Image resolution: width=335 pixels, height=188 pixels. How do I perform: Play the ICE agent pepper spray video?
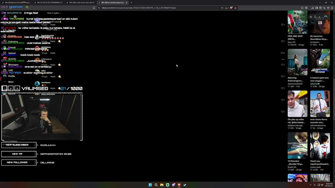(320, 62)
